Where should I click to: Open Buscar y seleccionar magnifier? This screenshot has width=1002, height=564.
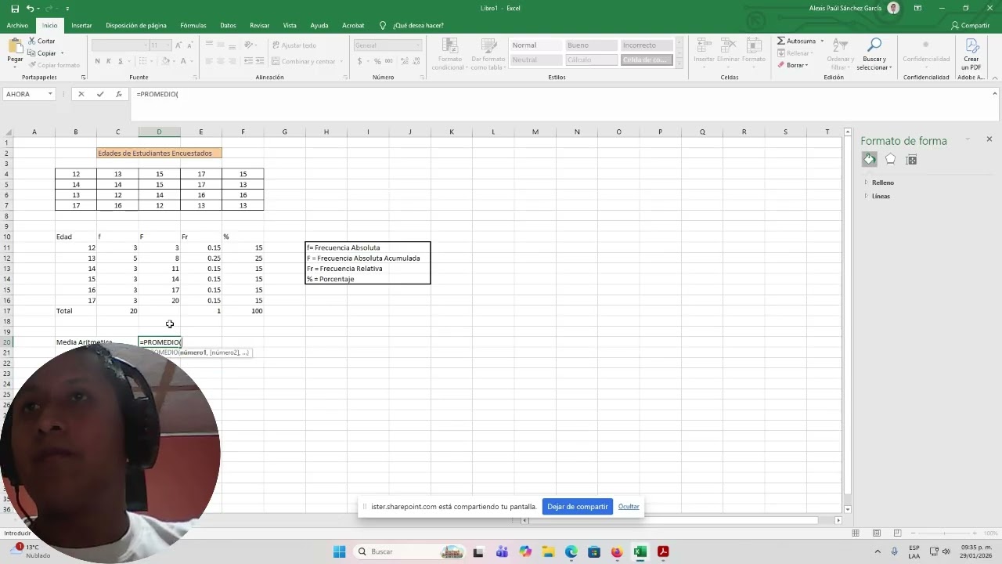(x=874, y=53)
